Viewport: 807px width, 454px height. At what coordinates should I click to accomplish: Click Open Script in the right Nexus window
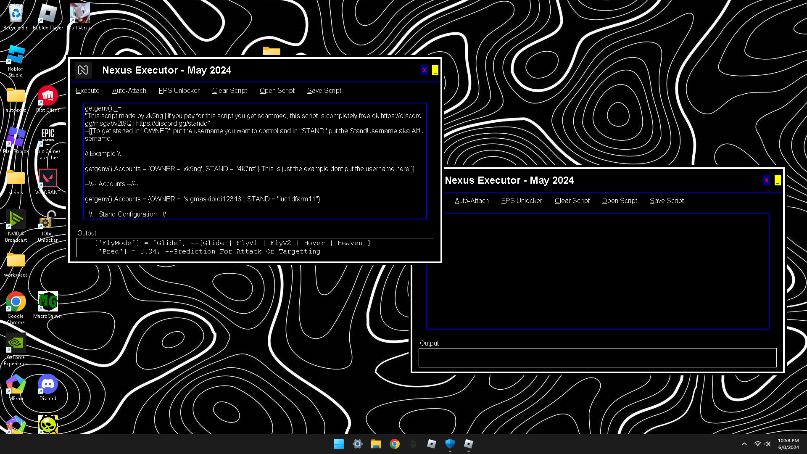[x=619, y=201]
